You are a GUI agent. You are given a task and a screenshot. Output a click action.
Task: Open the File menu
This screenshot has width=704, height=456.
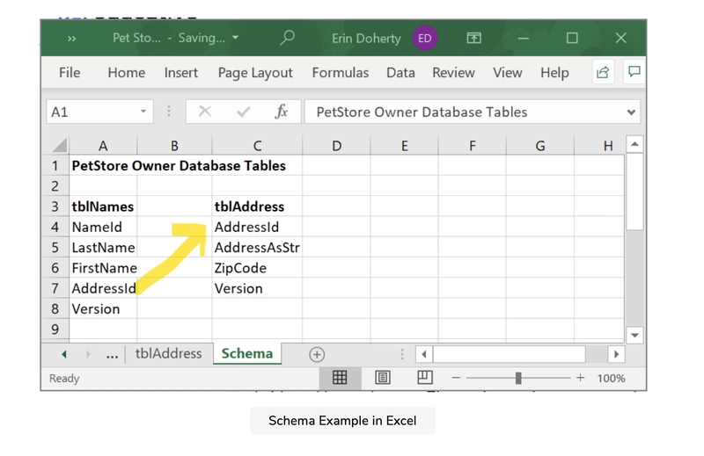pos(70,73)
